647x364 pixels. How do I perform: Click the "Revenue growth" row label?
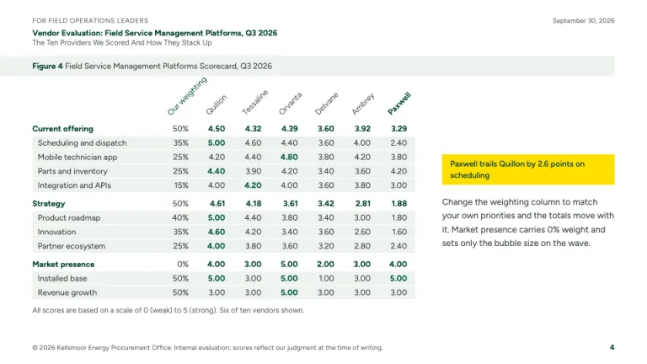click(x=67, y=292)
